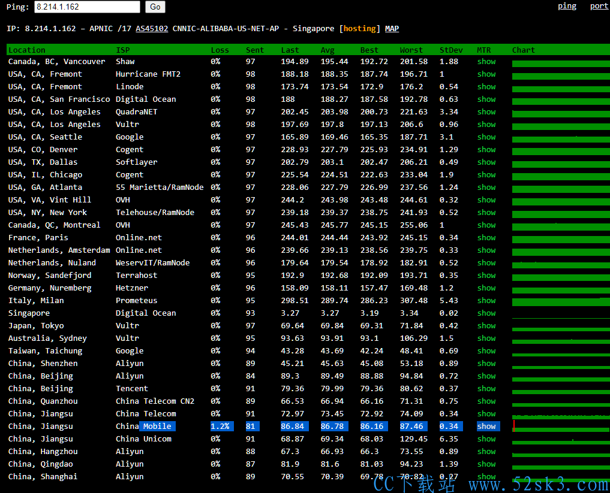Open the MAP link
The height and width of the screenshot is (493, 610).
pyautogui.click(x=392, y=29)
